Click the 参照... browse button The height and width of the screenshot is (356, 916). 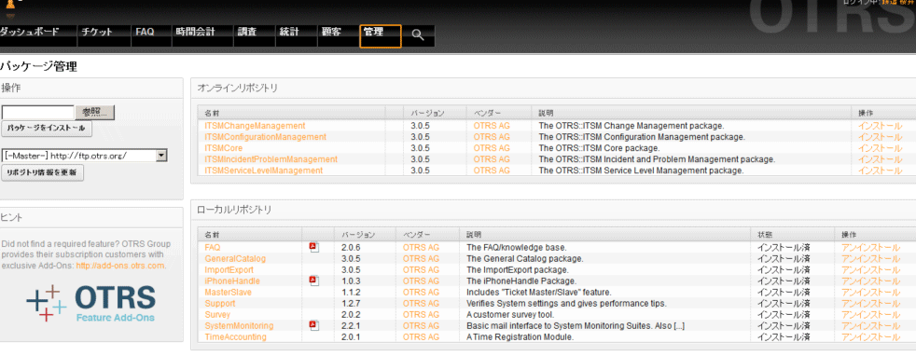pyautogui.click(x=95, y=112)
